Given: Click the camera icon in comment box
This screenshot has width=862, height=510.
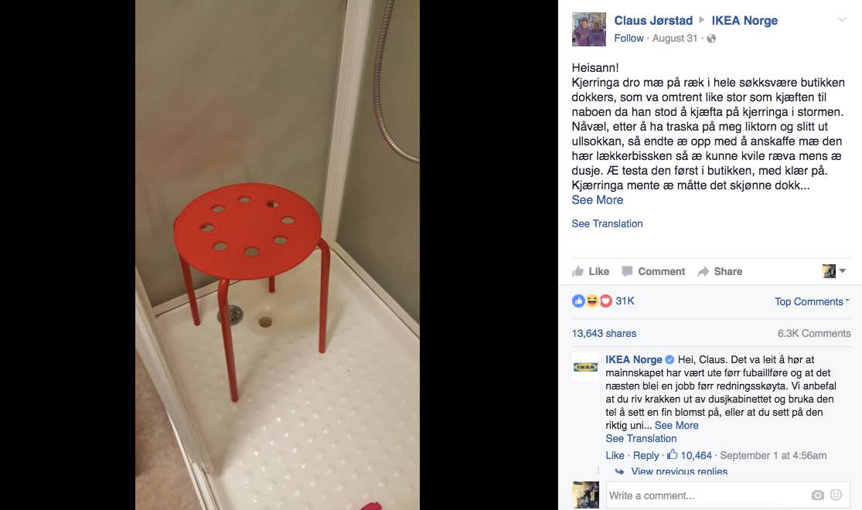Looking at the screenshot, I should tap(817, 495).
